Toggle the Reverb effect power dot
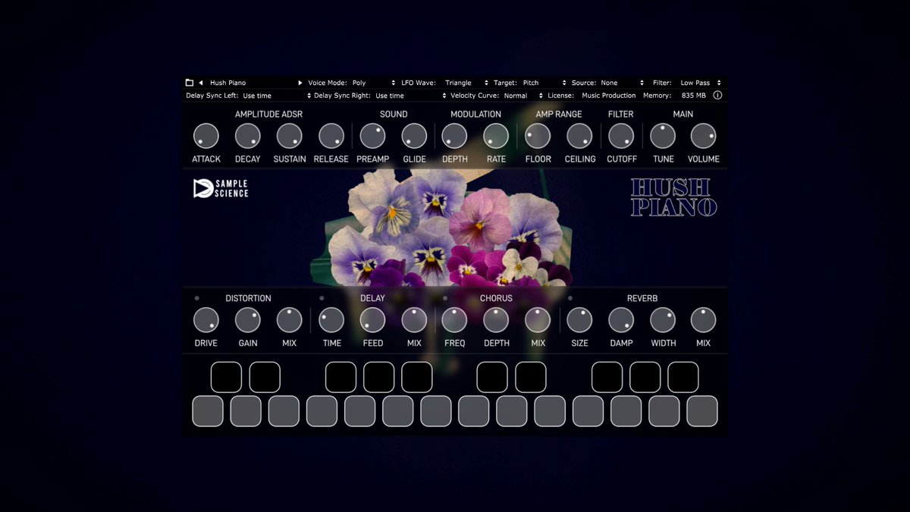The height and width of the screenshot is (512, 910). (570, 298)
